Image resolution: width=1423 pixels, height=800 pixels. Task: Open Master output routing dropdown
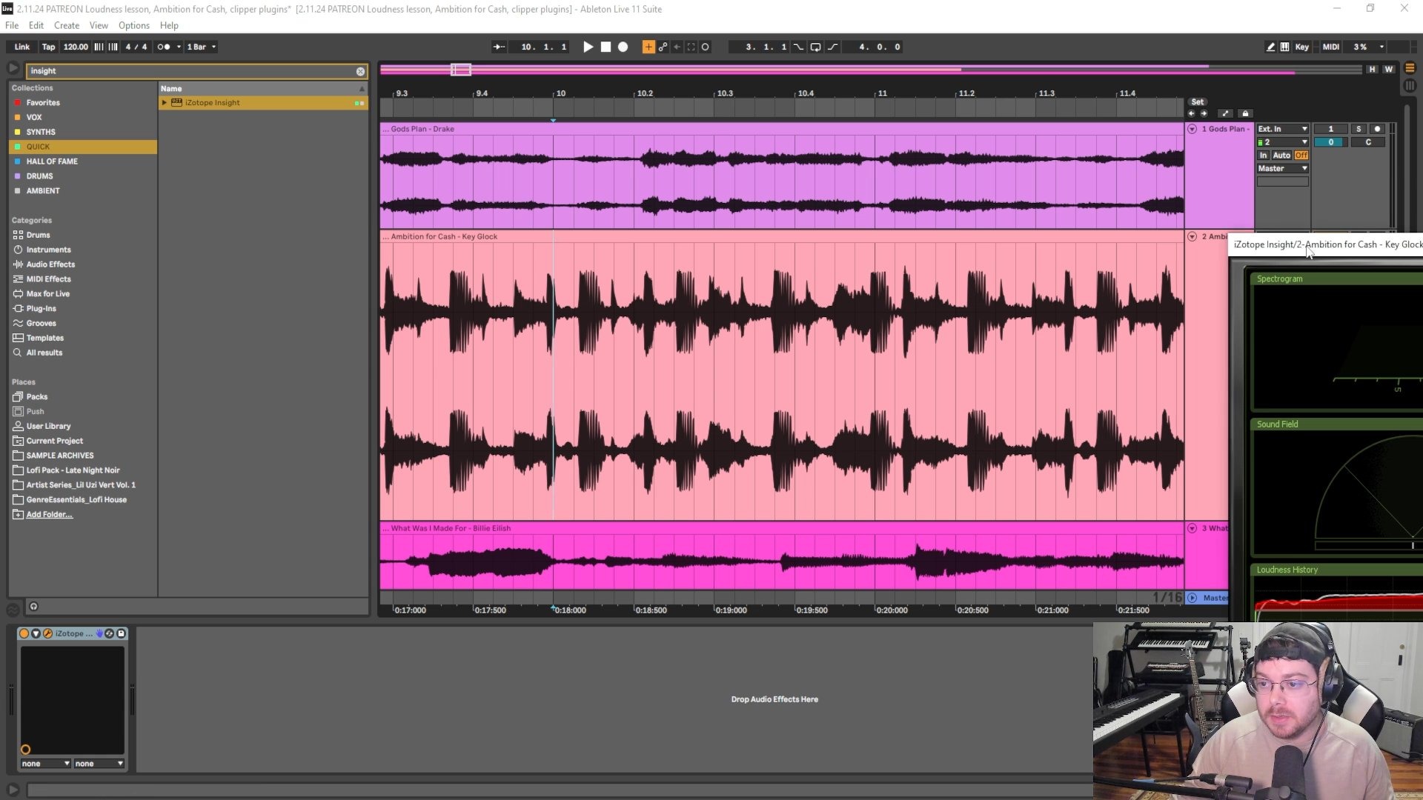(1283, 169)
